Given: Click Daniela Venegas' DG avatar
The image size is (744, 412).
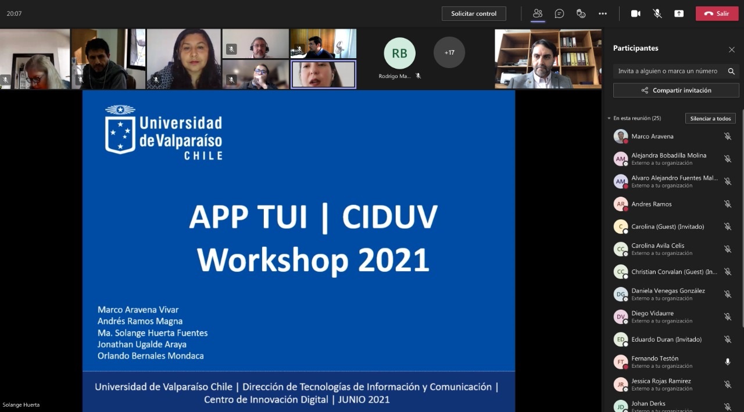Looking at the screenshot, I should click(x=621, y=294).
